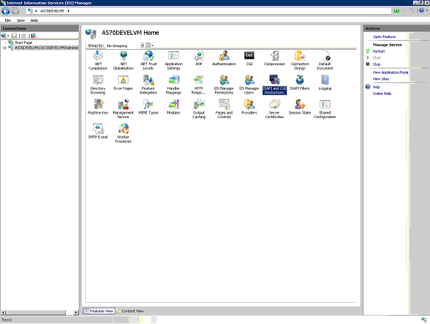
Task: Open the Logging feature
Action: (x=325, y=83)
